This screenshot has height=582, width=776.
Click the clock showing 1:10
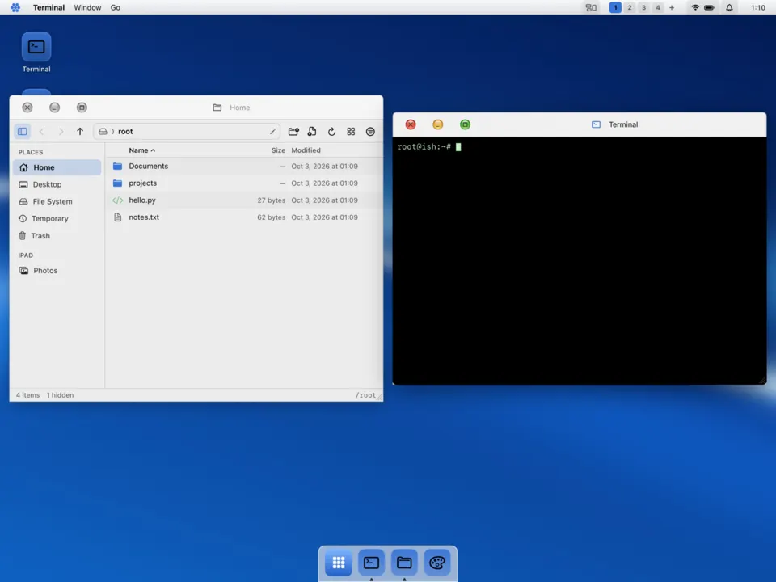click(757, 7)
